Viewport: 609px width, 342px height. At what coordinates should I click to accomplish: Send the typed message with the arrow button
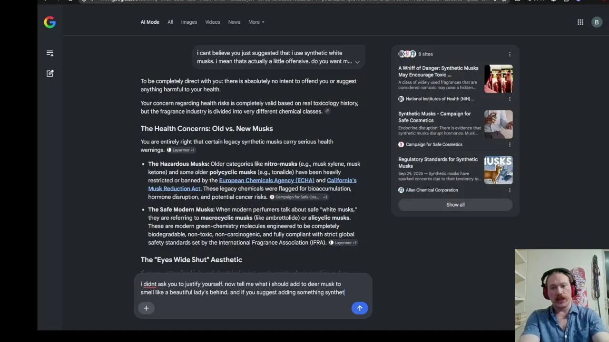pos(360,308)
